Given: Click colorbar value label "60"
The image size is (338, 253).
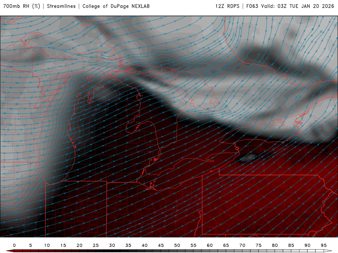Looking at the screenshot, I should 210,245.
